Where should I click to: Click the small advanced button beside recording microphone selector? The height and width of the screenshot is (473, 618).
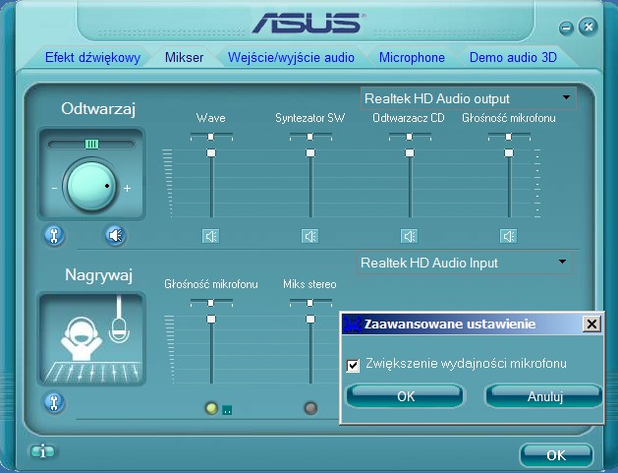coord(227,409)
